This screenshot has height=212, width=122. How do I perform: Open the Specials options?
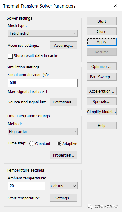(x=102, y=101)
